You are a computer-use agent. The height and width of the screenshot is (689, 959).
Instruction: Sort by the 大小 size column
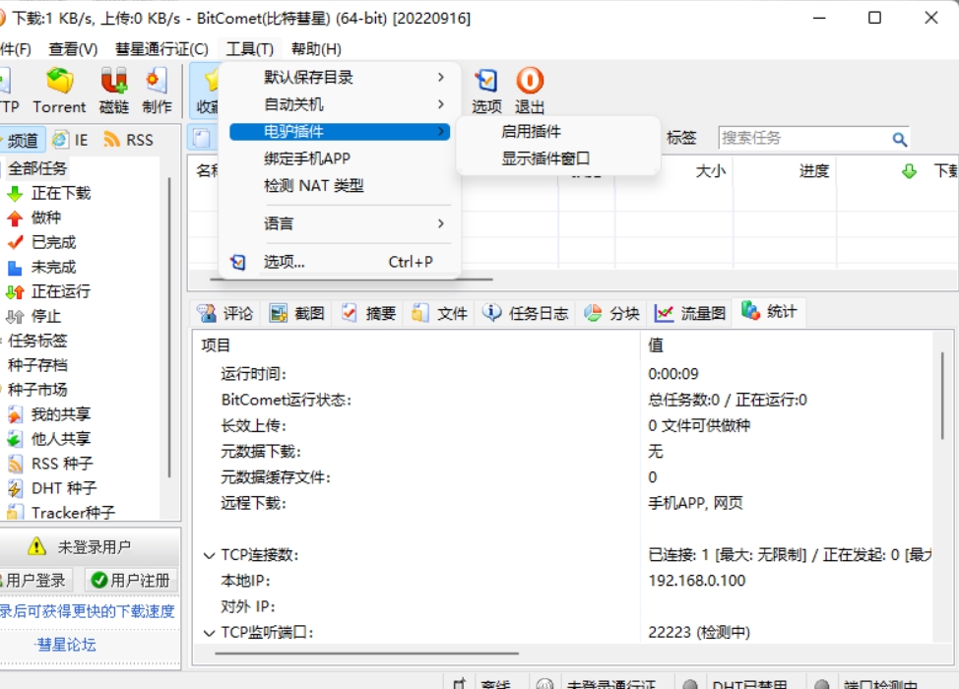tap(674, 170)
